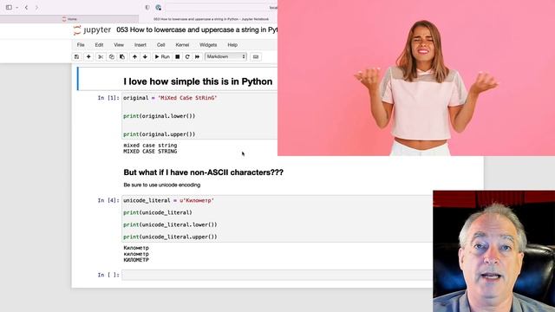555x312 pixels.
Task: Select the In [4] cell prompt
Action: coord(108,200)
